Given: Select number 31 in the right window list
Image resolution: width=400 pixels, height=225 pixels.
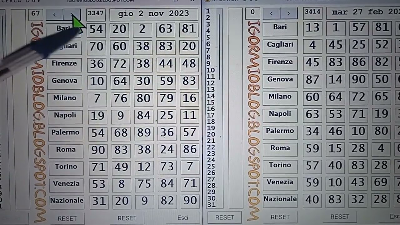Looking at the screenshot, I should (x=211, y=205).
